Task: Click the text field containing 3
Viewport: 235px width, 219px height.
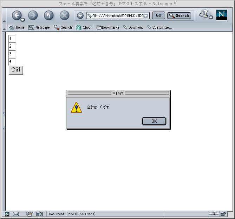Action: tap(12, 54)
